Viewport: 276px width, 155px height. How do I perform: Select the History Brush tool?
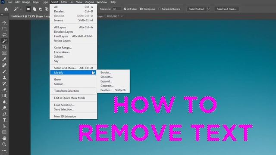coord(4,84)
